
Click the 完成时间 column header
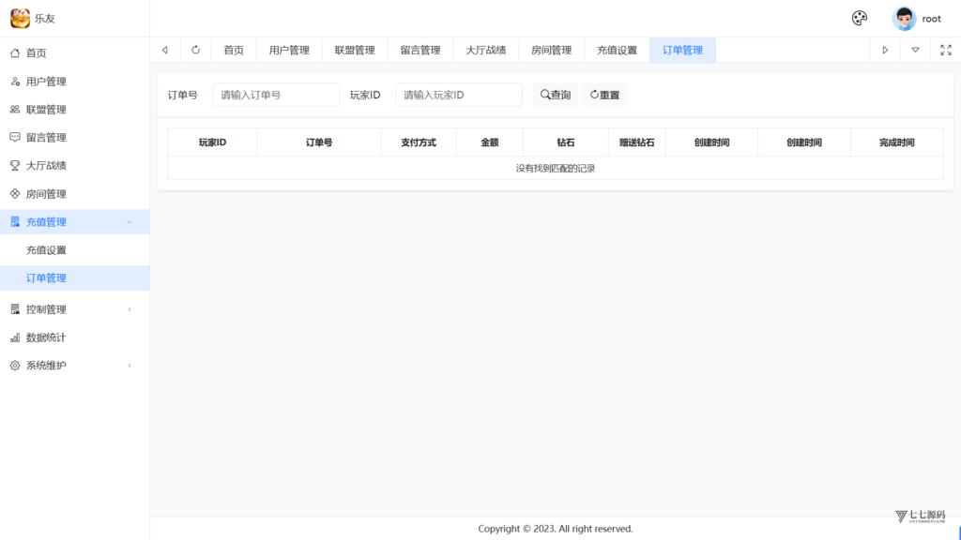(x=896, y=142)
